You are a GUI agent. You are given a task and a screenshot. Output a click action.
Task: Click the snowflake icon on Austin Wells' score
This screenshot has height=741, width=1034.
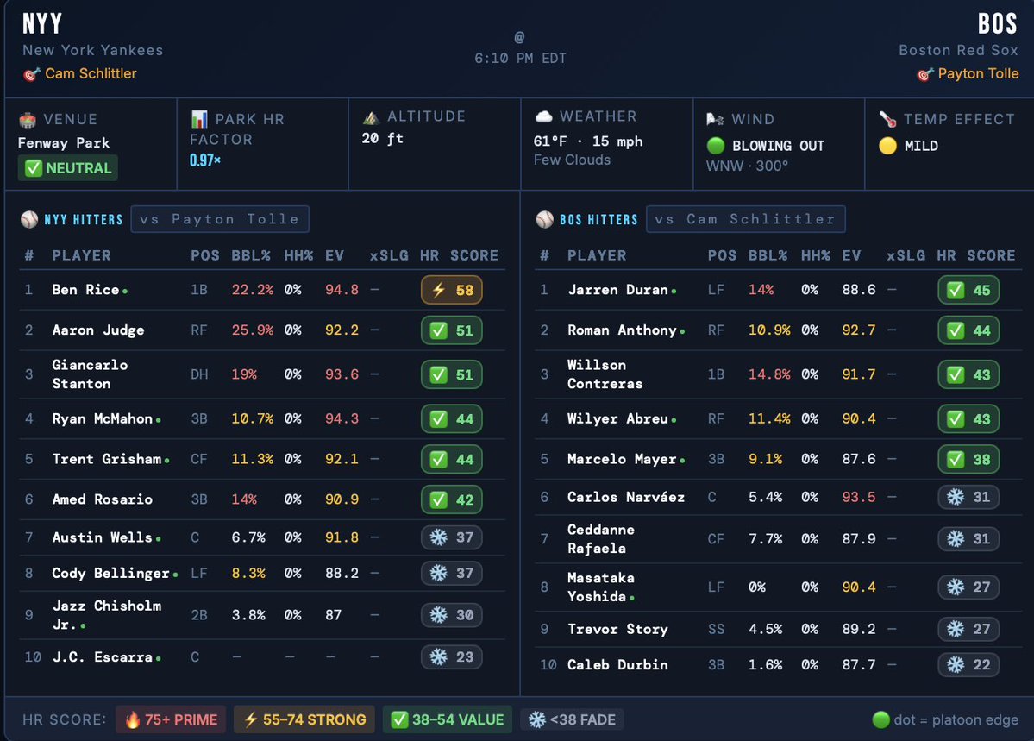tap(440, 537)
